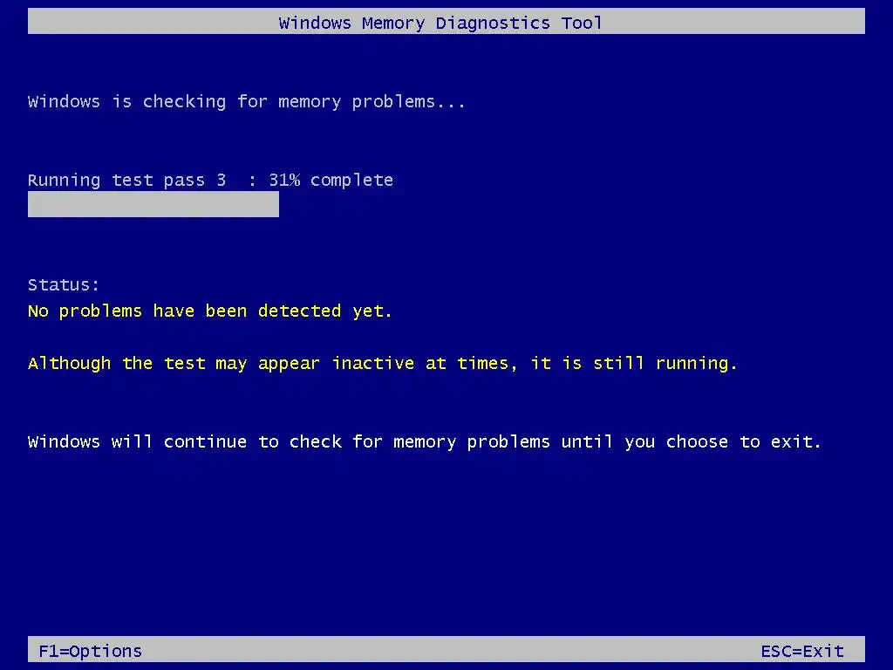This screenshot has height=670, width=893.
Task: Click the Windows Memory Diagnostics Tool title
Action: [440, 23]
